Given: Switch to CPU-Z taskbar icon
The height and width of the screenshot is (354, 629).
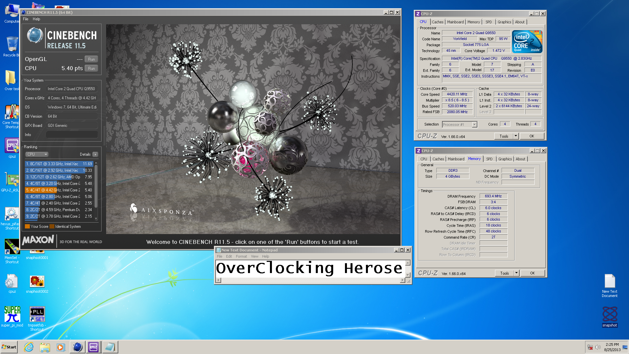Looking at the screenshot, I should [93, 347].
